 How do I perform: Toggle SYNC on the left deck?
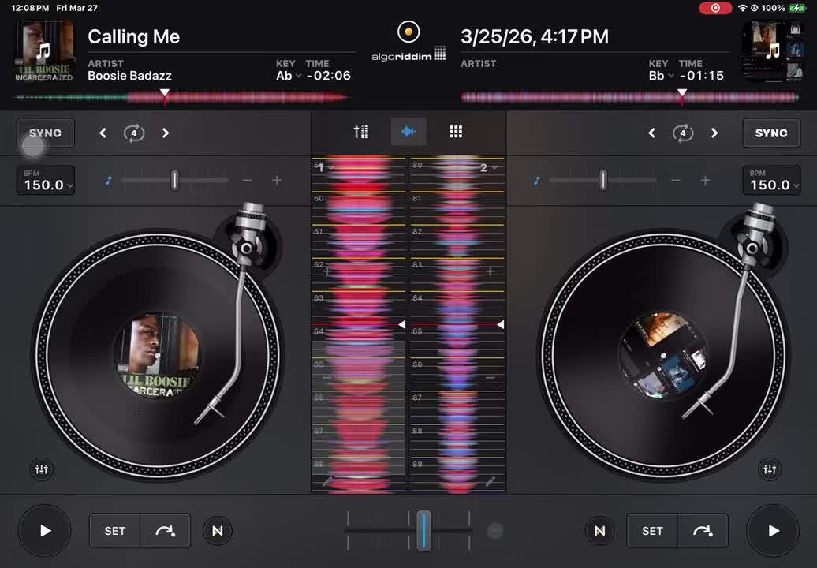coord(45,133)
